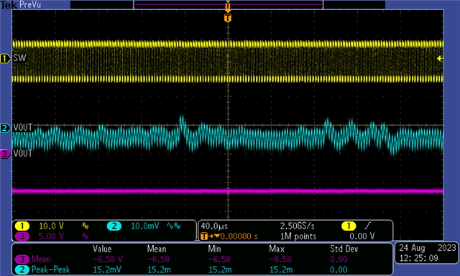Click the trigger source channel 1 badge
460x276 pixels.
pos(349,226)
